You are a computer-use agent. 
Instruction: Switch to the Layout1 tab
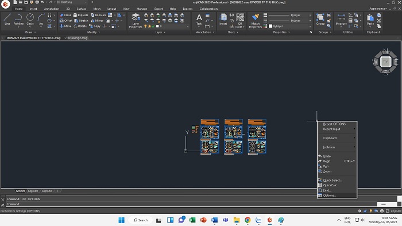point(33,191)
